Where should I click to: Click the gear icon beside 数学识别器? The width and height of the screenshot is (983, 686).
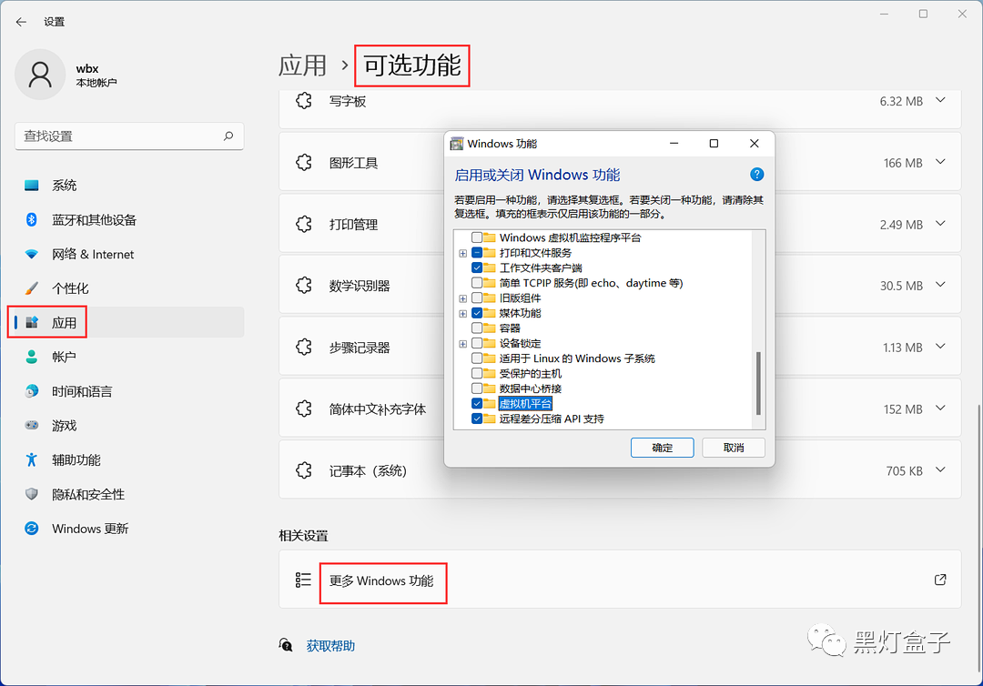(x=304, y=286)
